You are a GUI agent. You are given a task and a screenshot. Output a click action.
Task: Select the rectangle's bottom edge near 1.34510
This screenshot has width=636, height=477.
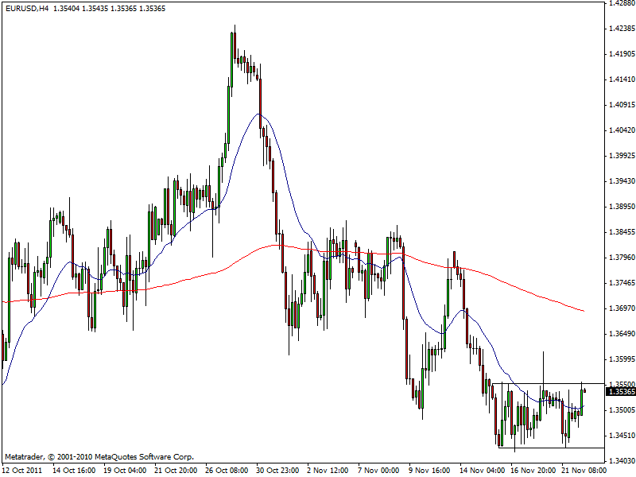pyautogui.click(x=549, y=448)
